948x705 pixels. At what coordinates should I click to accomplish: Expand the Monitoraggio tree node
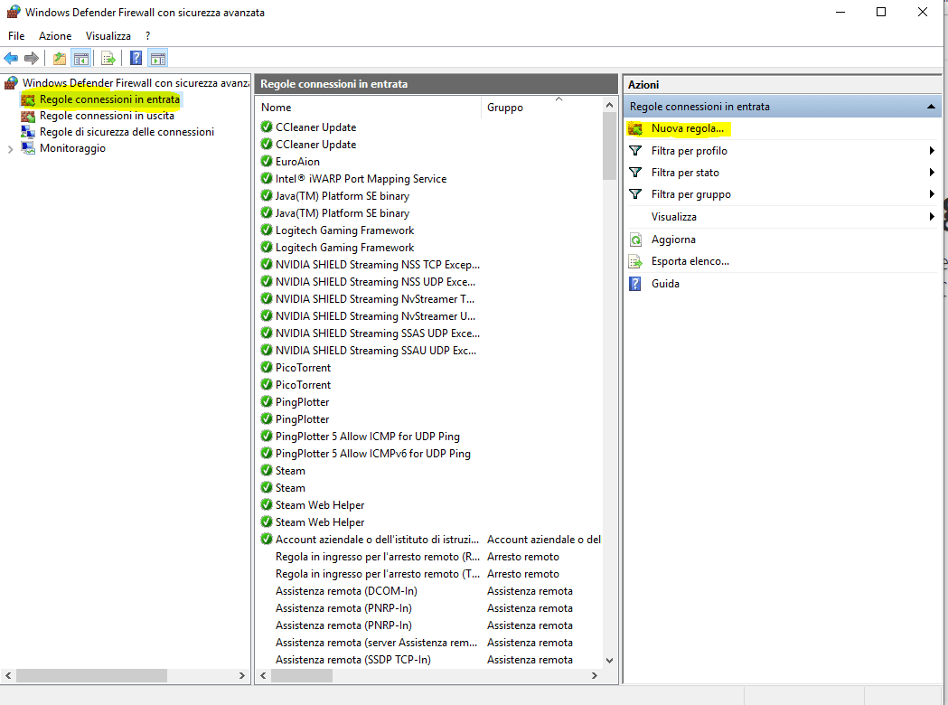pyautogui.click(x=11, y=149)
